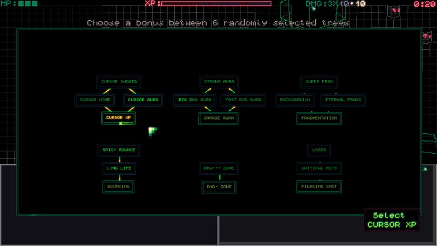Viewport: 437px width, 246px height.
Task: Pick the FAST DMG AURA node
Action: coord(243,100)
